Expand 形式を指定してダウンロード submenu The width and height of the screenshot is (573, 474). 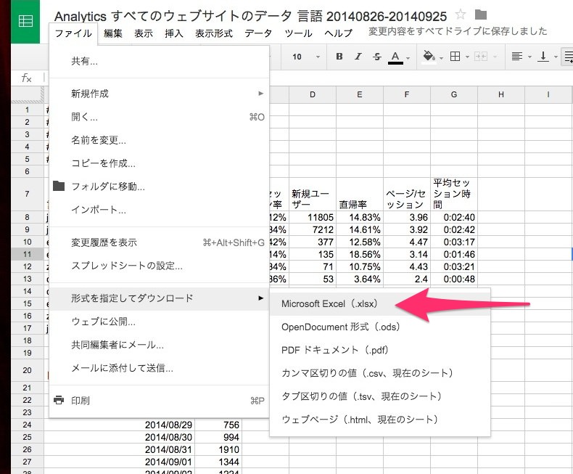[x=160, y=298]
